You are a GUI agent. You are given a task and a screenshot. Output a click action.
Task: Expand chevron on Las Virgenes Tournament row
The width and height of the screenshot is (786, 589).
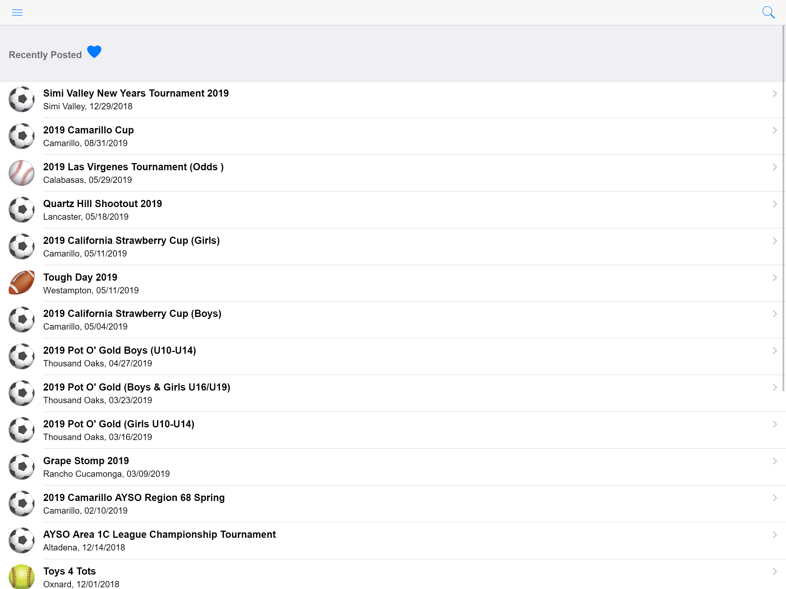tap(774, 167)
